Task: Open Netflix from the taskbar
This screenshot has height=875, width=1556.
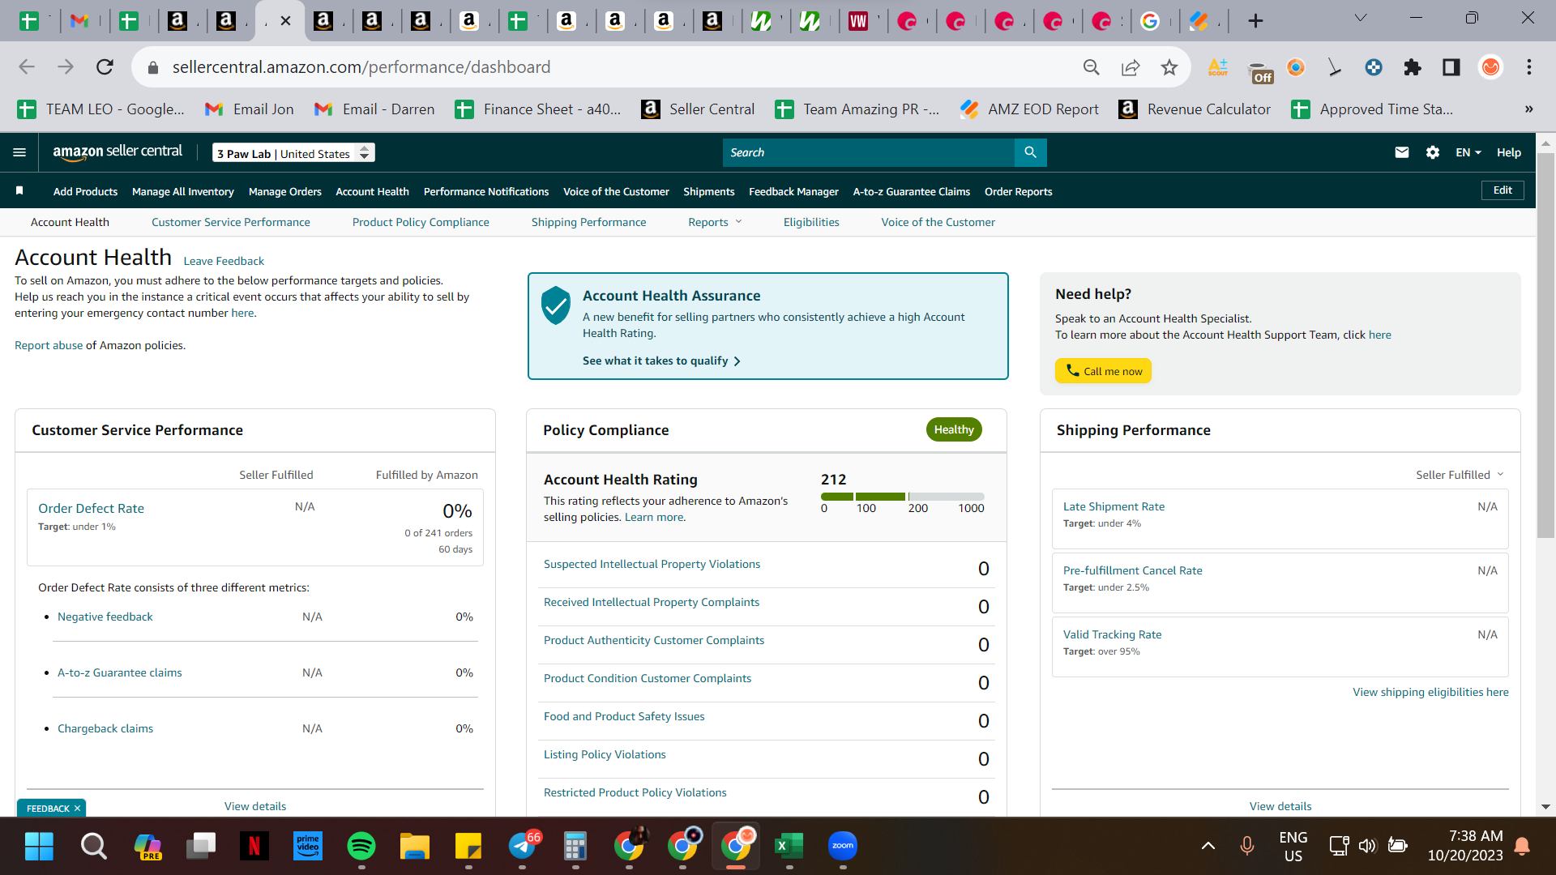Action: click(x=254, y=846)
